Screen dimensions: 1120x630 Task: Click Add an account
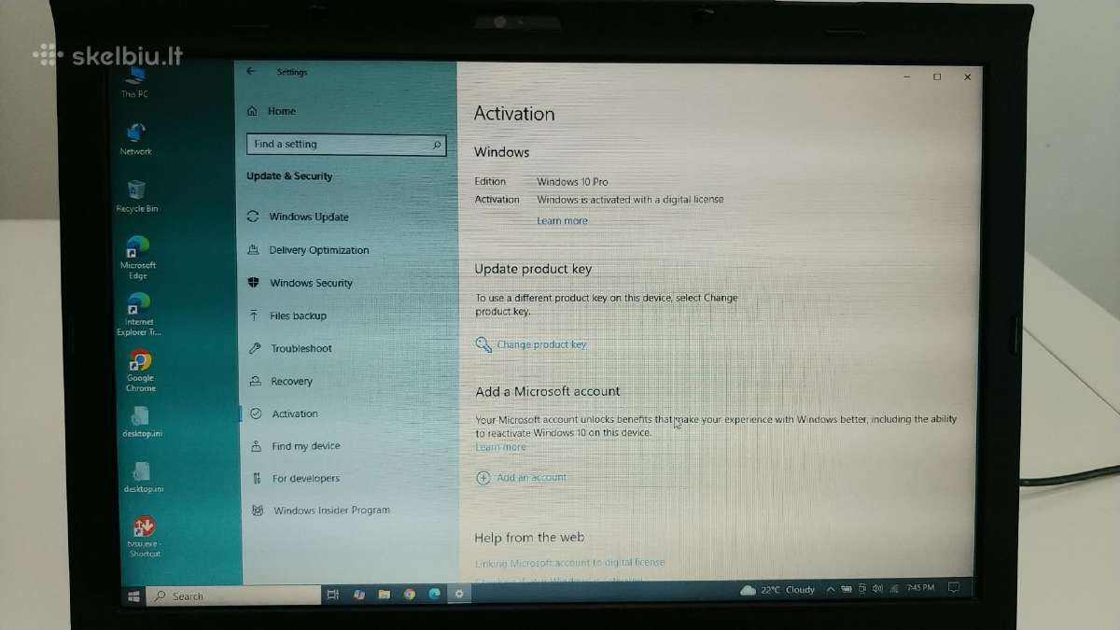tap(531, 478)
